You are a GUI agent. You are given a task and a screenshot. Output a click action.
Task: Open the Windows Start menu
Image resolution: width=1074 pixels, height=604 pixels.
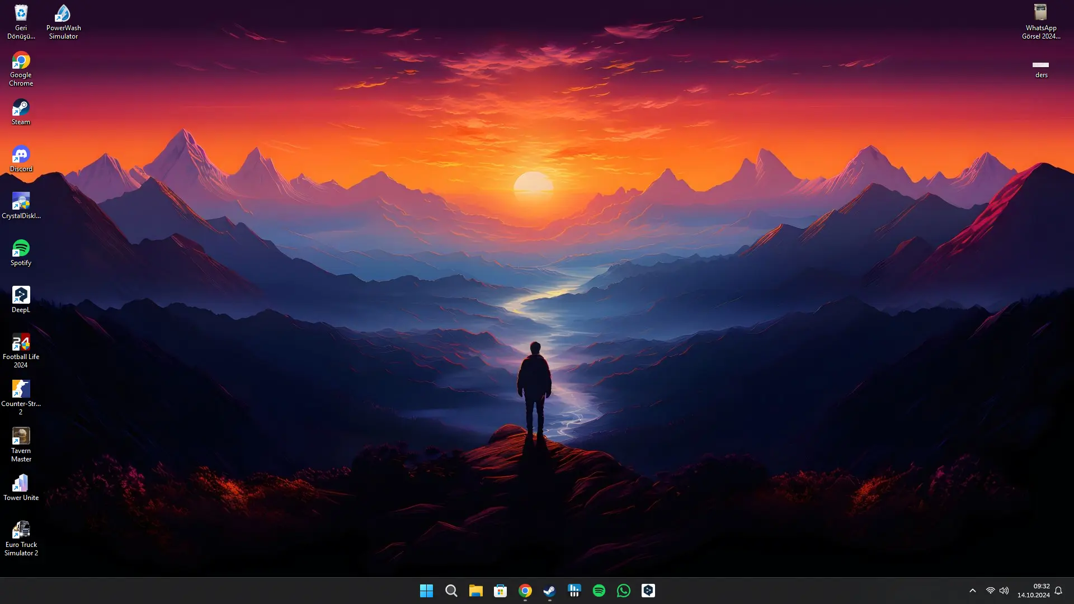tap(426, 591)
